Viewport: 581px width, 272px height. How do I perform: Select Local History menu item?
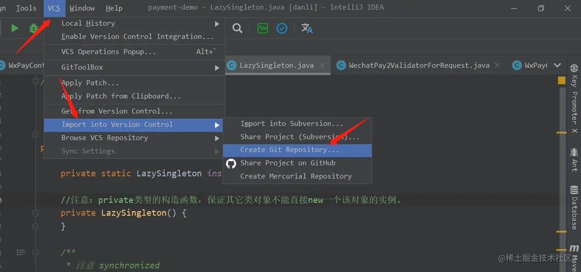pos(134,23)
